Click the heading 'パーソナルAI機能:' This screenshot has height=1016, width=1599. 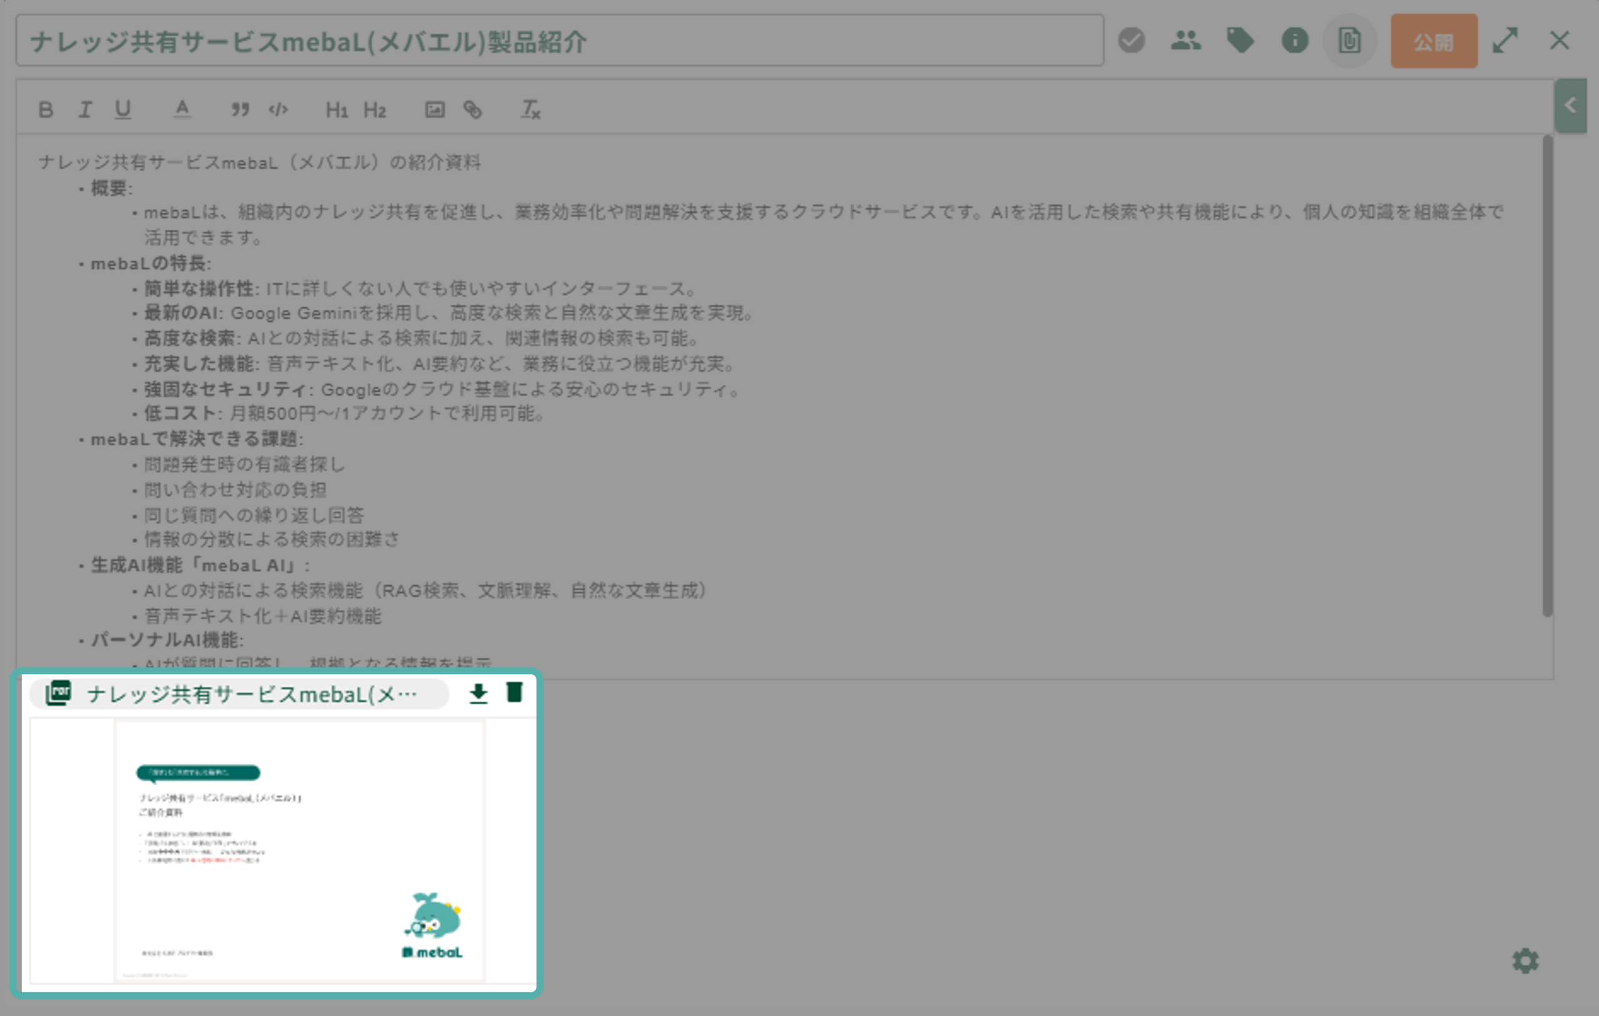click(167, 640)
